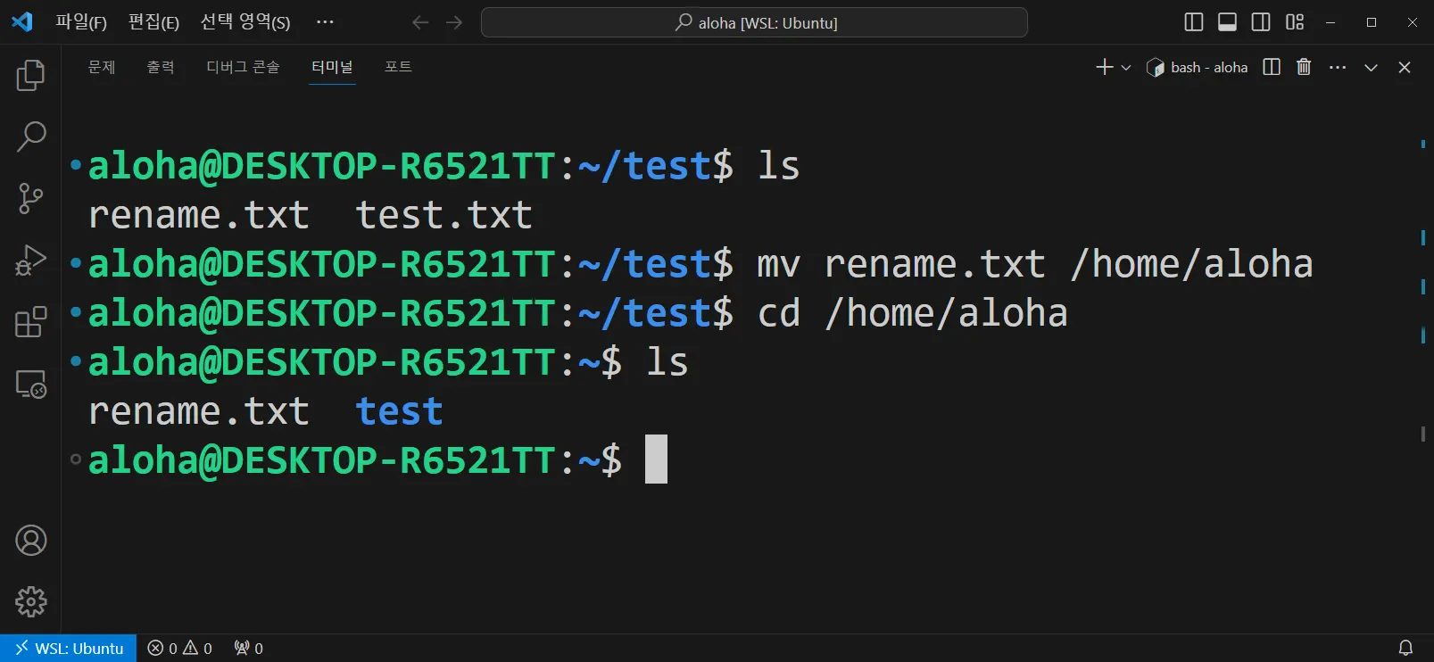Open Remote Explorer view

[x=30, y=385]
